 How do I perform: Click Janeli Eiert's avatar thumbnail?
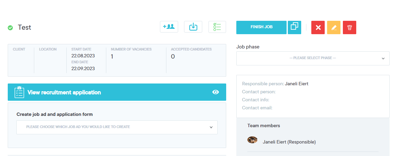[x=252, y=140]
